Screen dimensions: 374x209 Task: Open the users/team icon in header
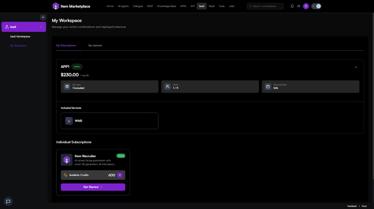(x=298, y=6)
